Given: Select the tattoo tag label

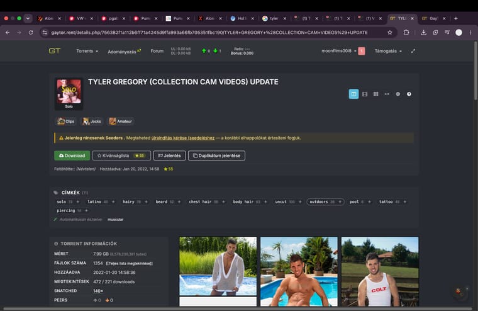Looking at the screenshot, I should [386, 201].
